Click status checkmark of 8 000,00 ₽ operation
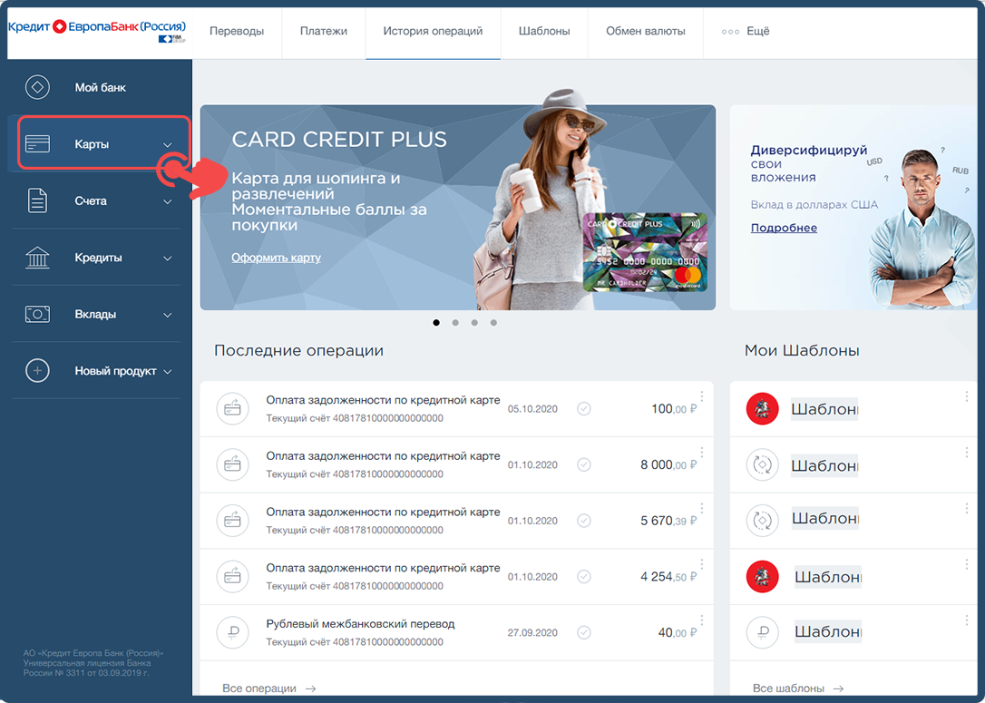Viewport: 985px width, 703px height. (x=583, y=465)
